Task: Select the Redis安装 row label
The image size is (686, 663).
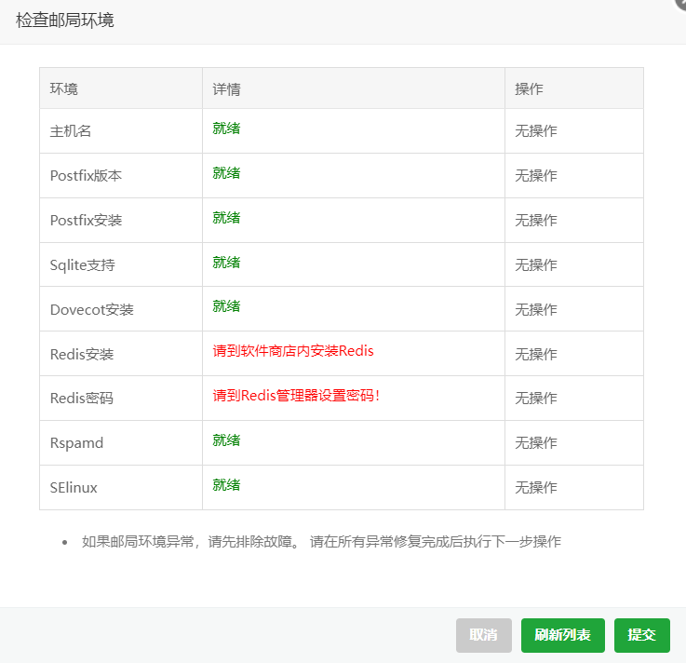Action: (82, 354)
